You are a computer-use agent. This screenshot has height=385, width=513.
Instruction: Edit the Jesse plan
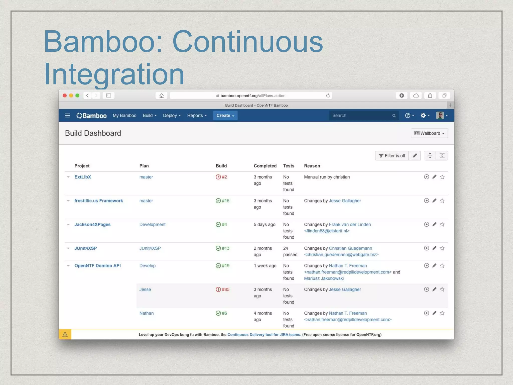[434, 289]
